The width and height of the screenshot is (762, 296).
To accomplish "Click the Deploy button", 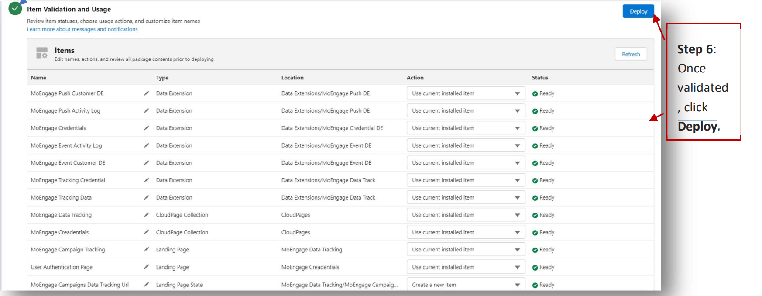I will (x=638, y=11).
